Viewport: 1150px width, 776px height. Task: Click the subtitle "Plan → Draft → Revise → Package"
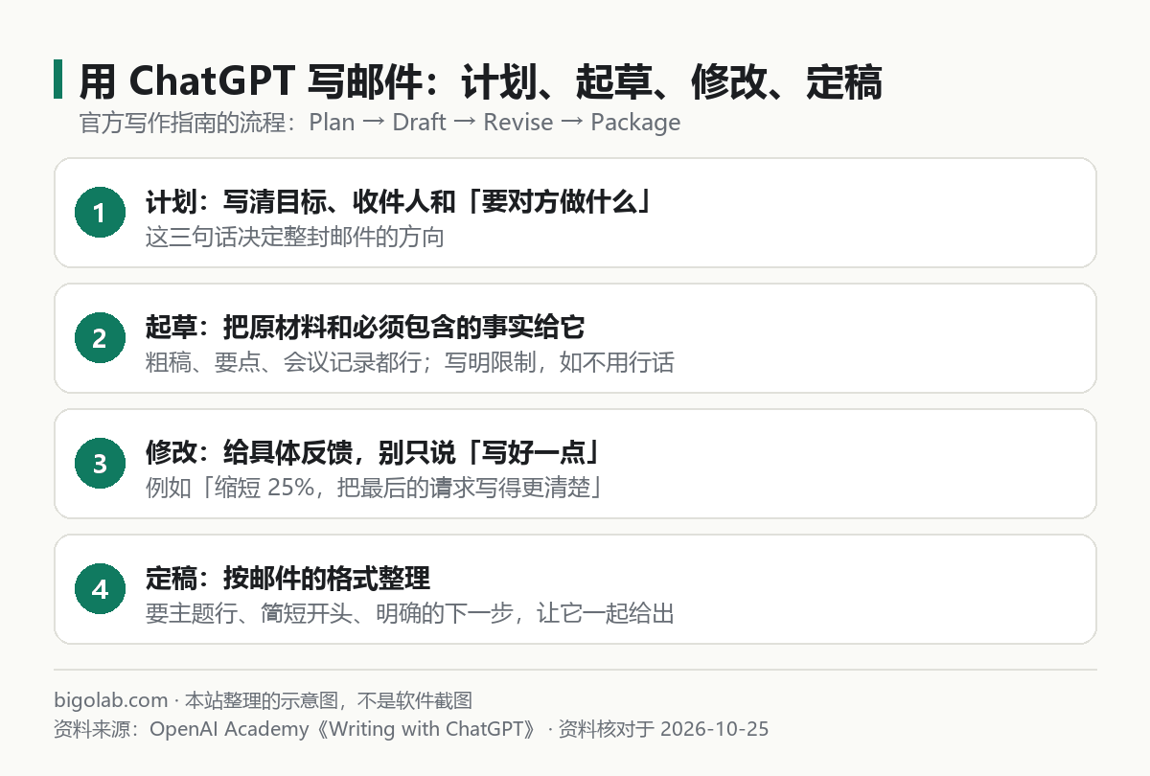[x=494, y=123]
